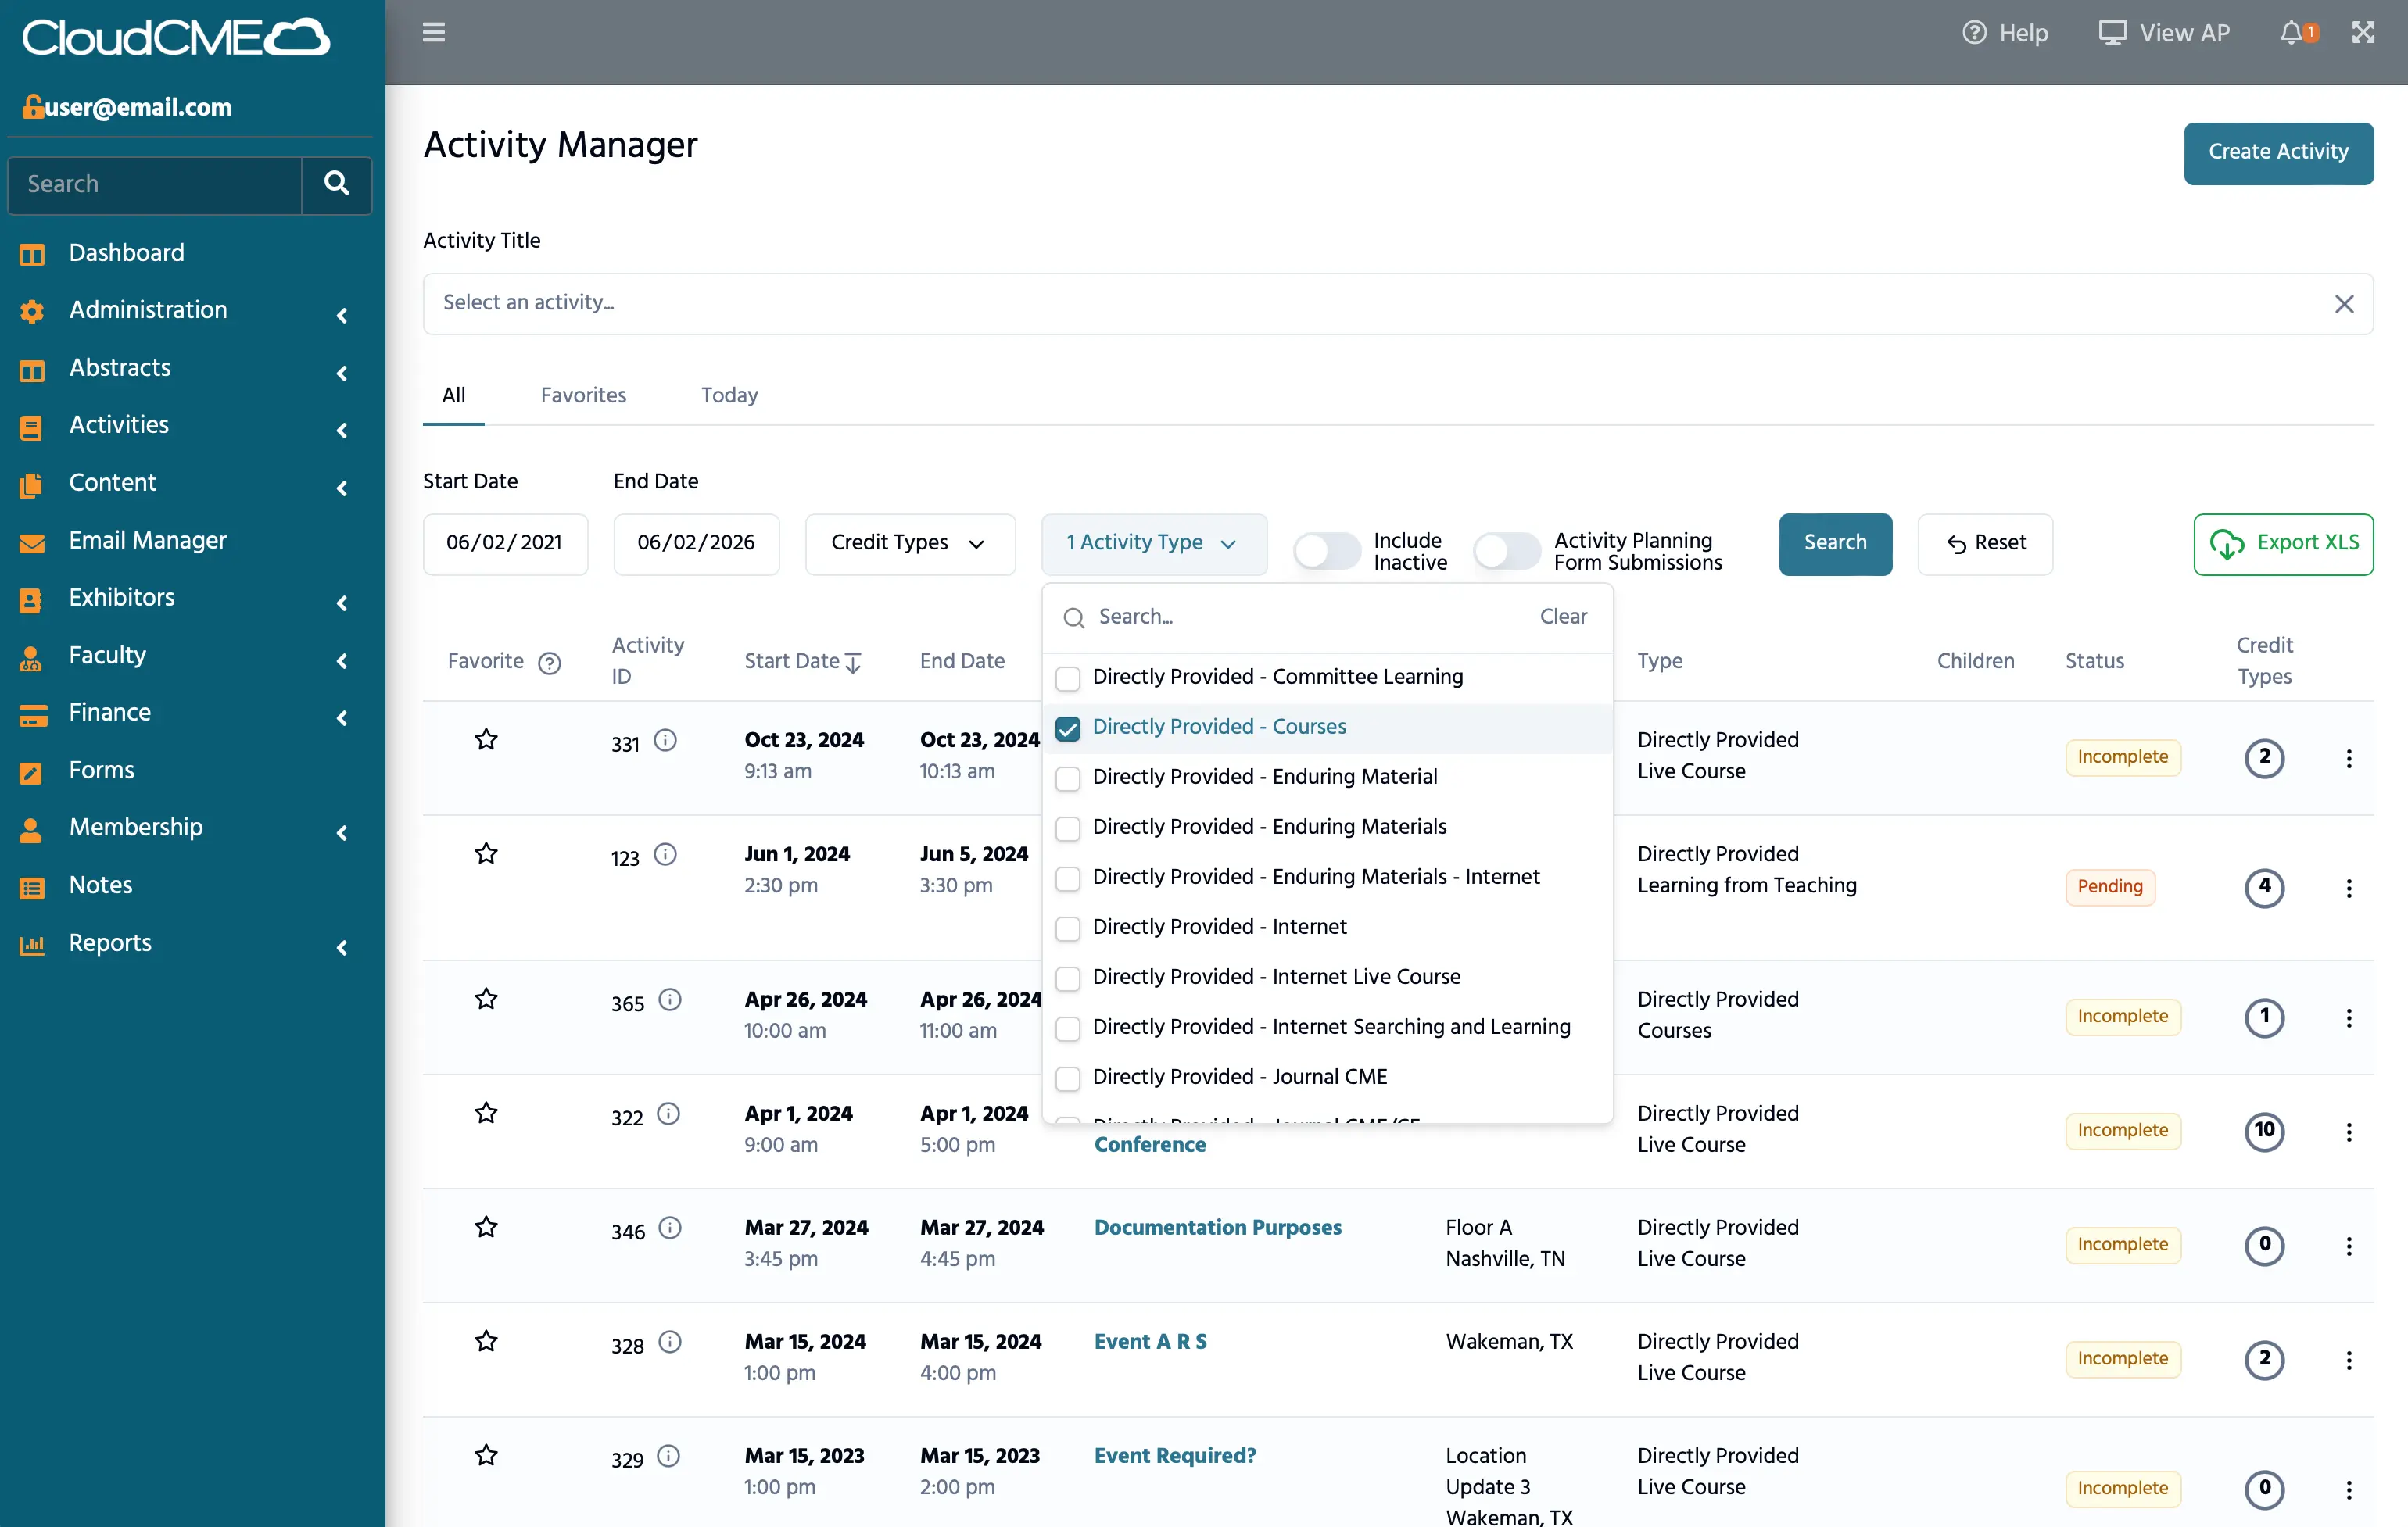Viewport: 2408px width, 1527px height.
Task: Uncheck Directly Provided - Courses checkbox
Action: coord(1068,728)
